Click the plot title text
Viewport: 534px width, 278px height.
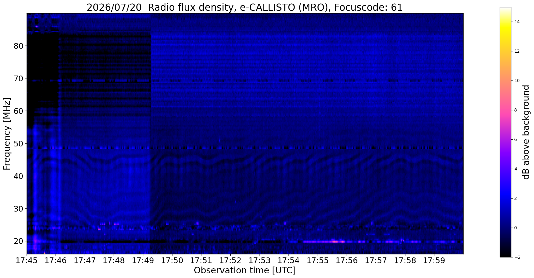[245, 8]
